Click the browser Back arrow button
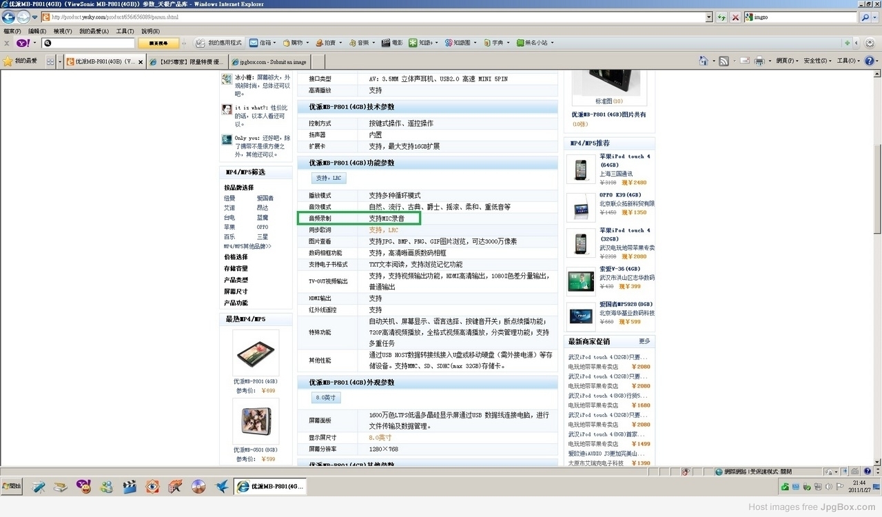The width and height of the screenshot is (882, 517). 9,17
